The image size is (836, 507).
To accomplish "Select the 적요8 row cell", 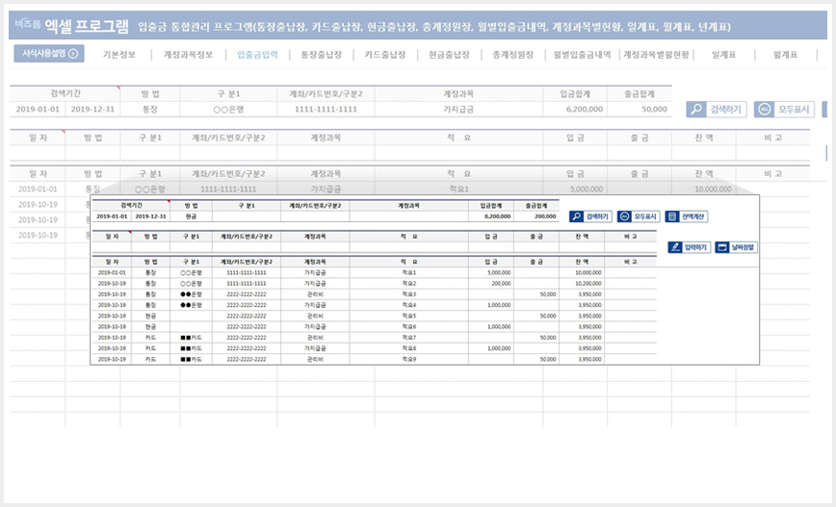I will point(409,348).
